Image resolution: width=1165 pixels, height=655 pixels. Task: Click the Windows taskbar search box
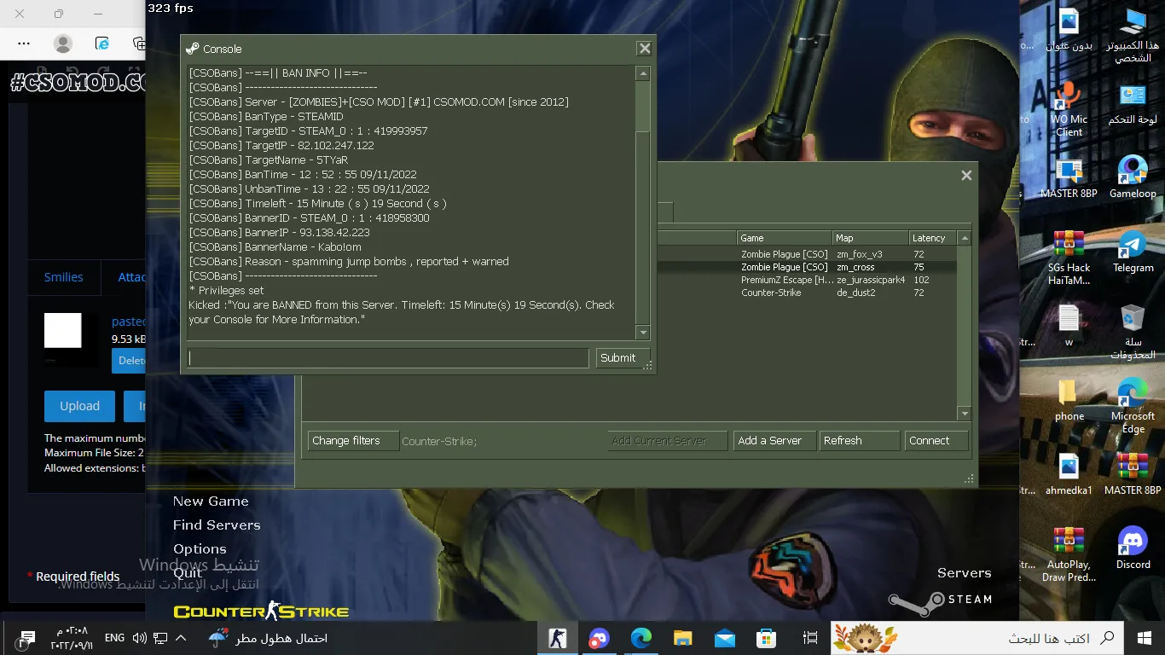976,638
